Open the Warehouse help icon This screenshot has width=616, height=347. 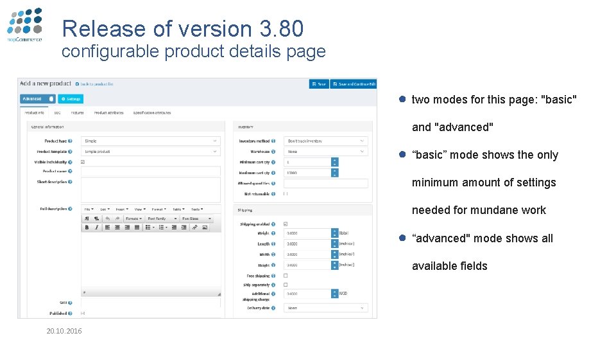click(273, 152)
